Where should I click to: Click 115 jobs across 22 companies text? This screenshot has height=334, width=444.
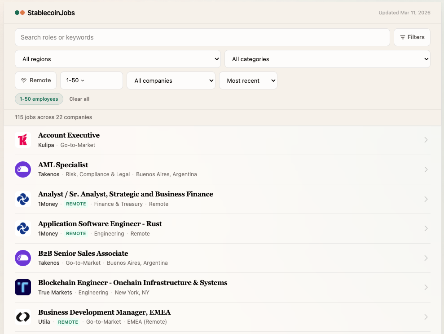tap(53, 117)
